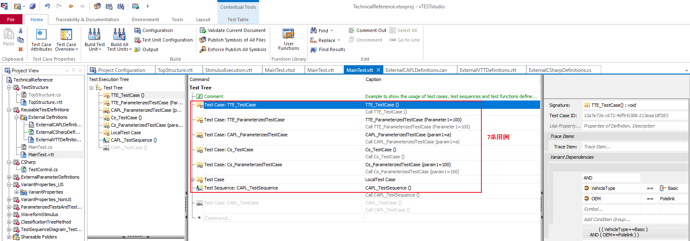Expand the ExternalParameterDefinitions node
This screenshot has height=241, width=690.
point(9,177)
